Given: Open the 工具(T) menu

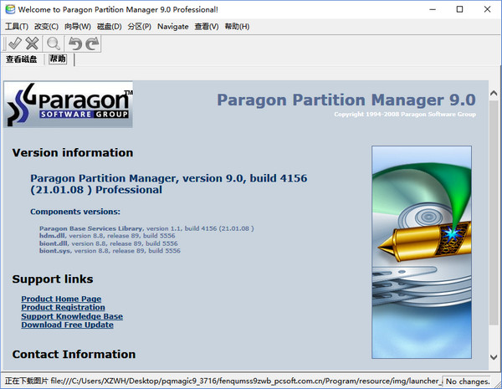Looking at the screenshot, I should click(x=17, y=27).
